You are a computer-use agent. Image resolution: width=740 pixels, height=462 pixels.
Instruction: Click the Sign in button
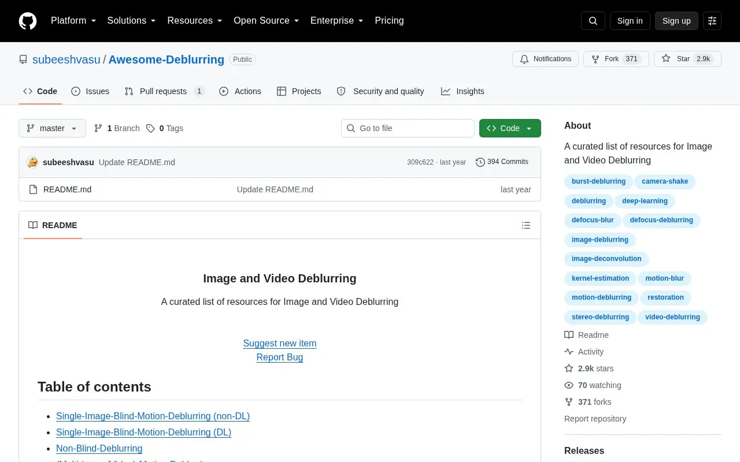click(630, 21)
